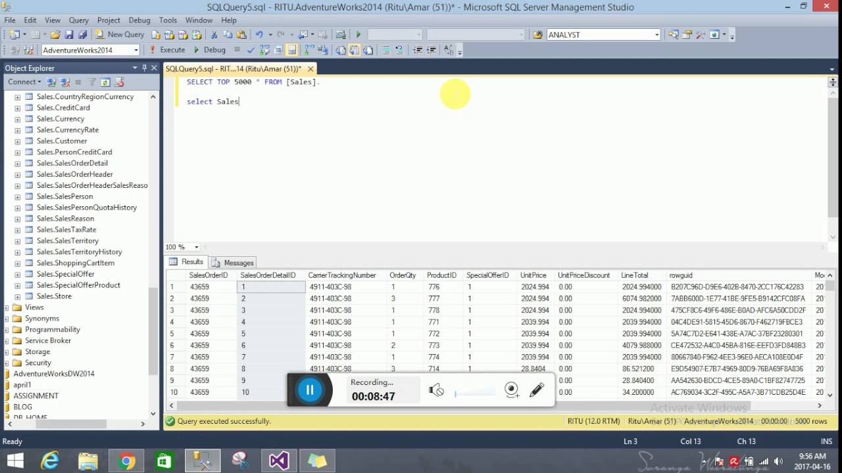
Task: Click the Save All icon
Action: click(x=82, y=34)
